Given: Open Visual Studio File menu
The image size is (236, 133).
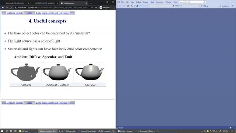Looking at the screenshot, I should point(122,2).
